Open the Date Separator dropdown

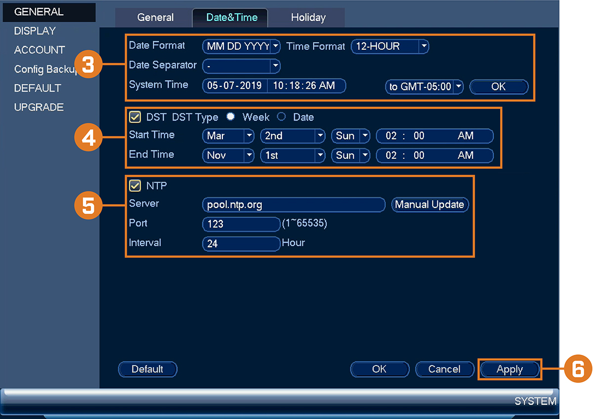coord(242,66)
